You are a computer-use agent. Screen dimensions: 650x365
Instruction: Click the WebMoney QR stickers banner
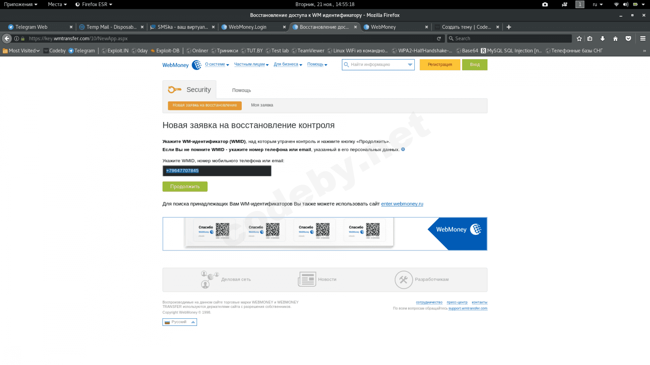tap(325, 234)
